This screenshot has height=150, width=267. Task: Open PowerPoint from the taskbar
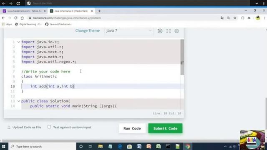[149, 146]
